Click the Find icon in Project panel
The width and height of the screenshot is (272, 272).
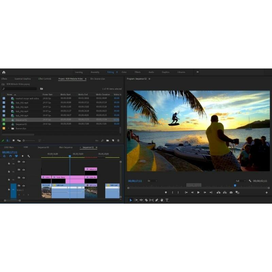coord(102,140)
